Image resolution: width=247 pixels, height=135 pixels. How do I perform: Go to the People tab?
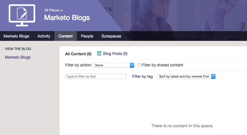pos(87,36)
